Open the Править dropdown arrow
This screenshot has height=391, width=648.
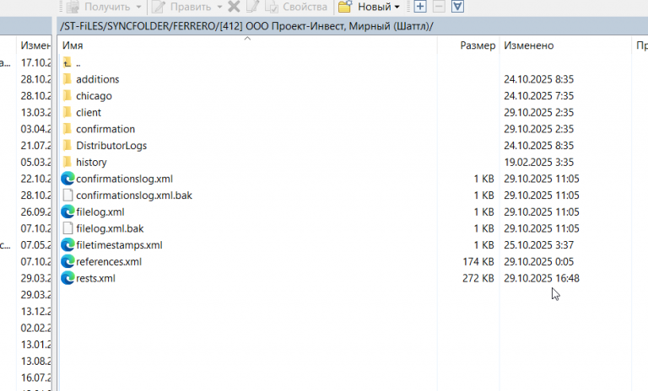click(219, 7)
